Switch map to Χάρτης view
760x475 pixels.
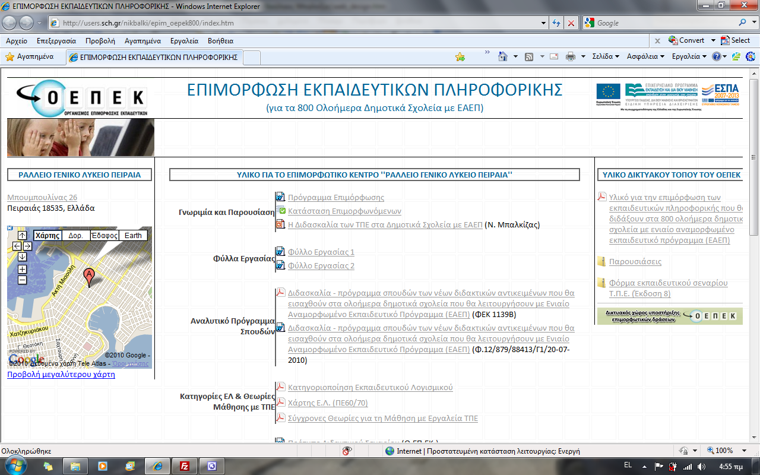click(47, 235)
